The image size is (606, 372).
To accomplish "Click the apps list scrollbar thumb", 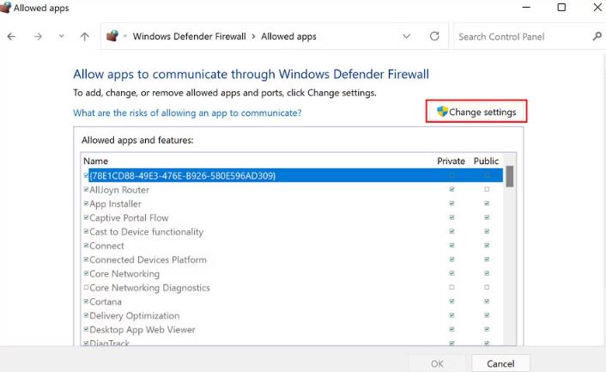I will (510, 176).
